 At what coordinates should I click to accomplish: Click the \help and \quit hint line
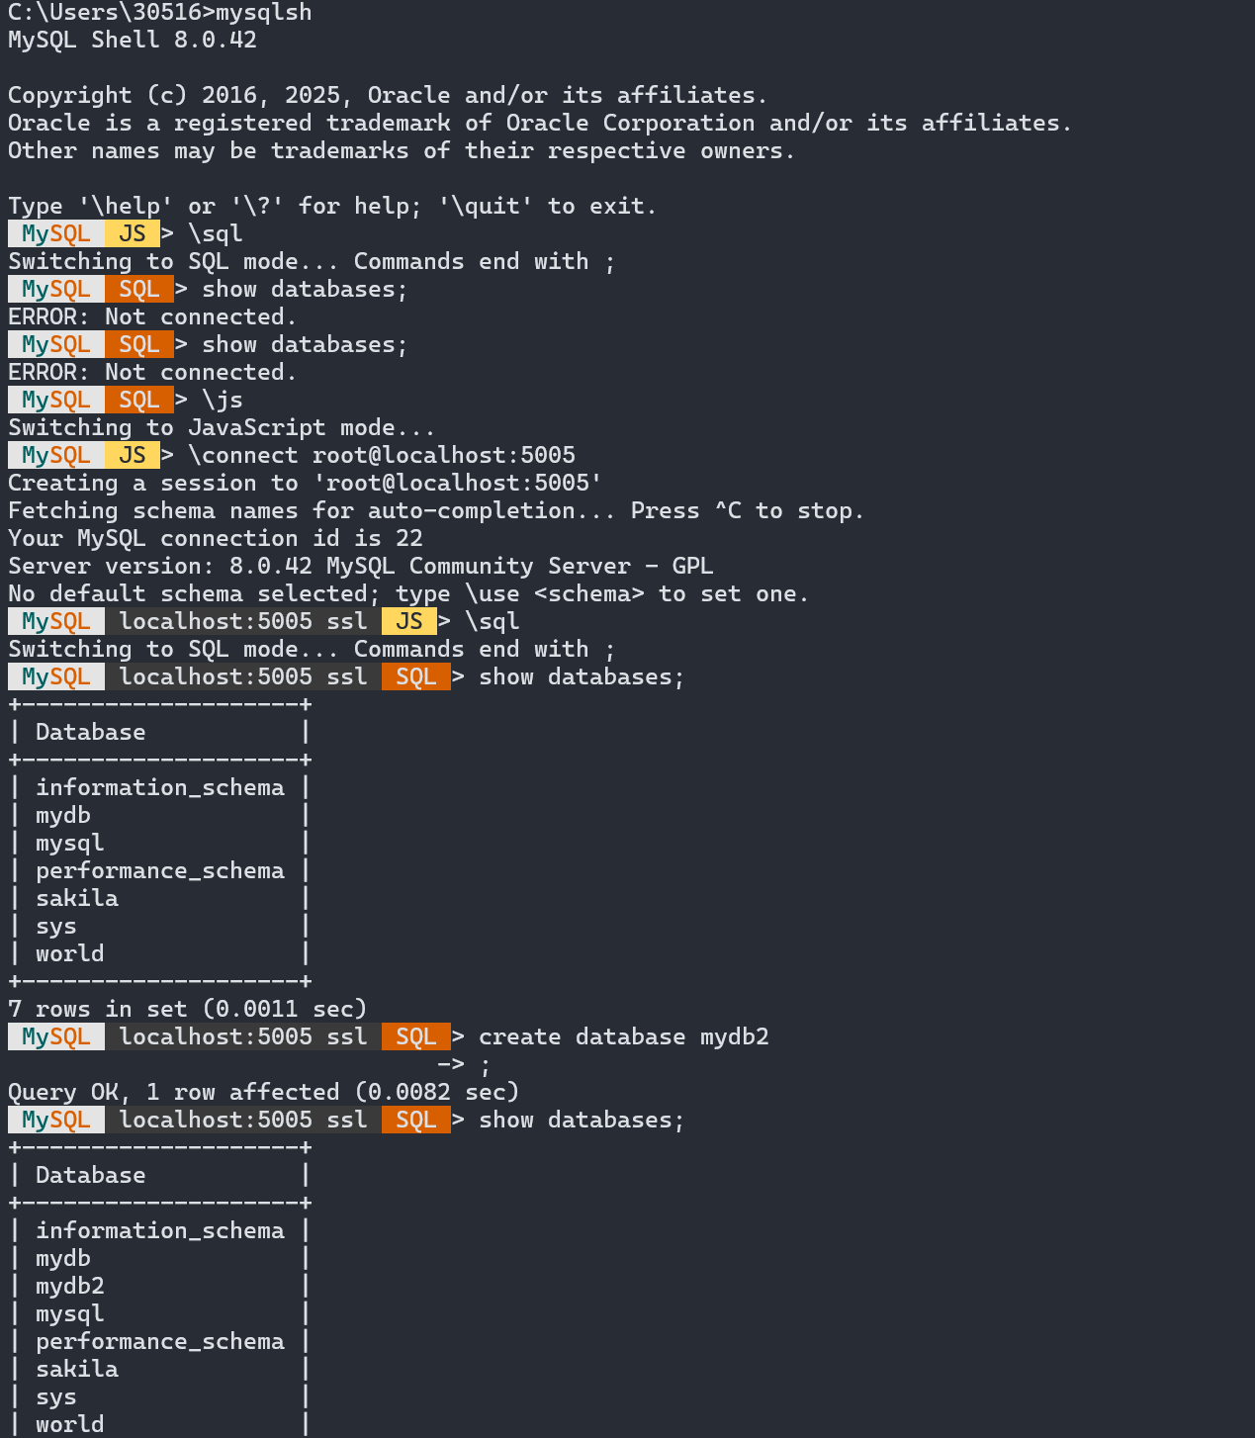coord(332,207)
